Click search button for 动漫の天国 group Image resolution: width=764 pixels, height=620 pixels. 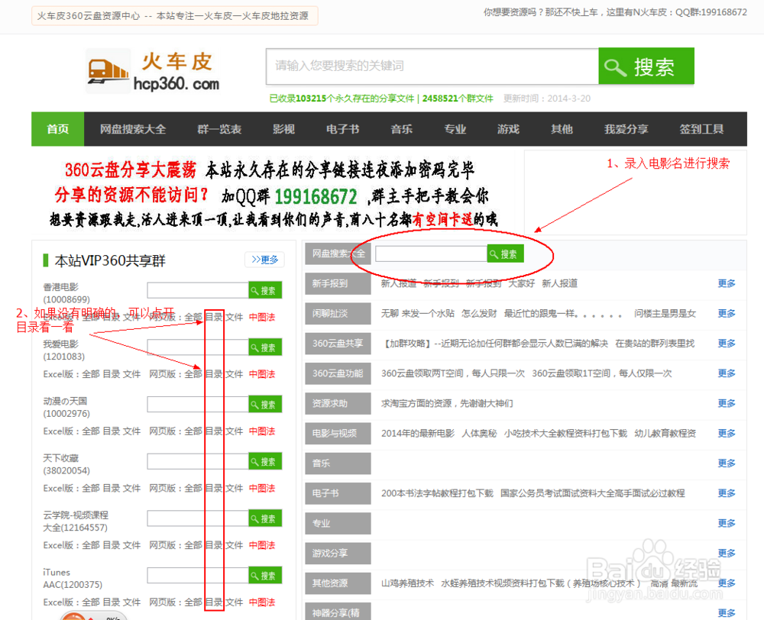pyautogui.click(x=265, y=404)
